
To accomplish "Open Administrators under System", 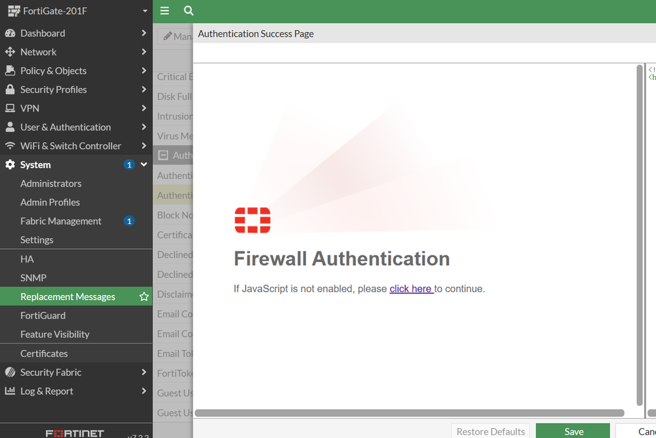I will pyautogui.click(x=76, y=184).
